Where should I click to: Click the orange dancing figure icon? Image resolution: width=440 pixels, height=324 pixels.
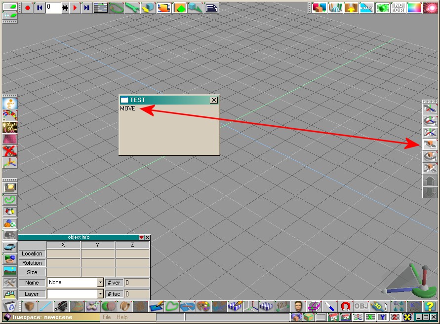point(10,104)
